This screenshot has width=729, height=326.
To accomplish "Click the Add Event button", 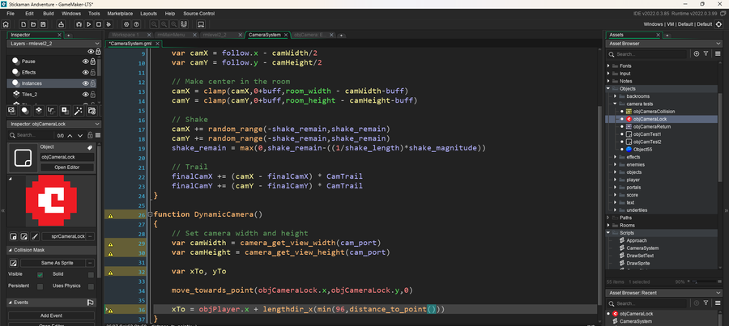I will coord(51,315).
